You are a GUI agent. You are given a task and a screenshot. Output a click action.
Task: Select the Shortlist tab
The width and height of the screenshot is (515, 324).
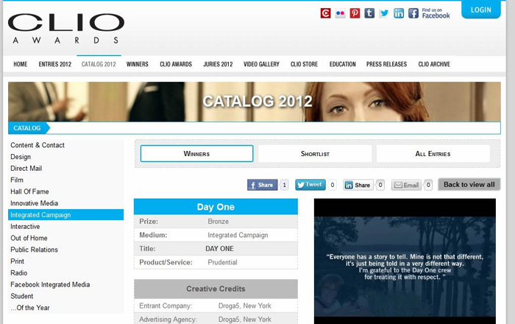click(315, 153)
